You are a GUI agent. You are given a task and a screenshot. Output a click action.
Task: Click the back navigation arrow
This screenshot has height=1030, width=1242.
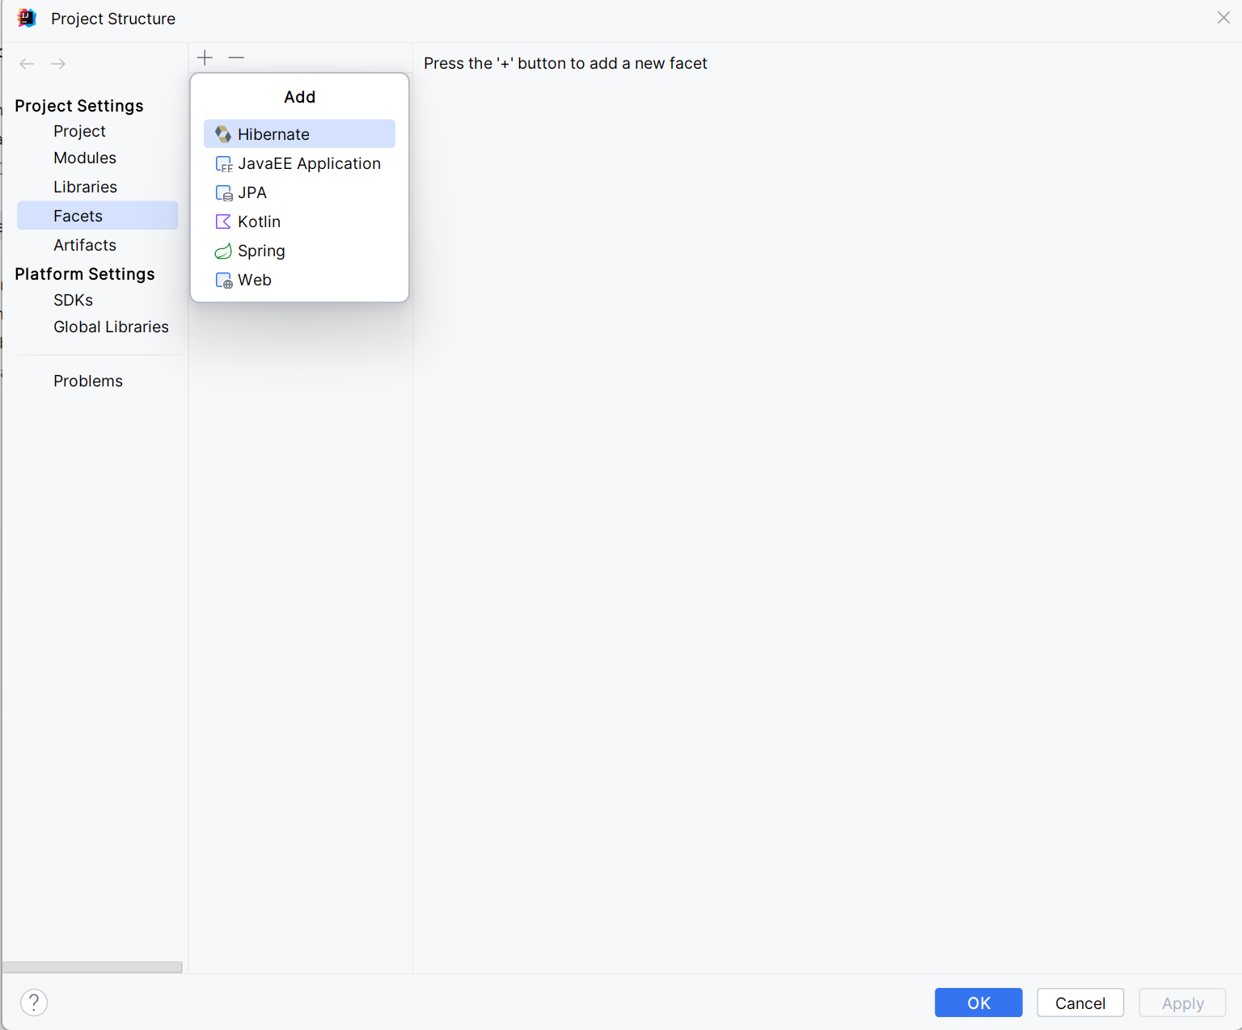27,64
